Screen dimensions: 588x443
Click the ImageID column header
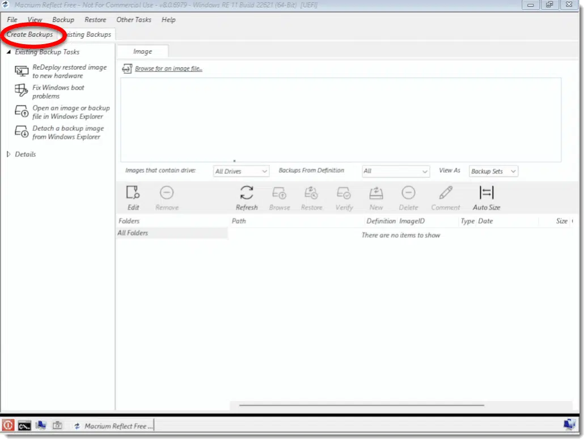(412, 221)
